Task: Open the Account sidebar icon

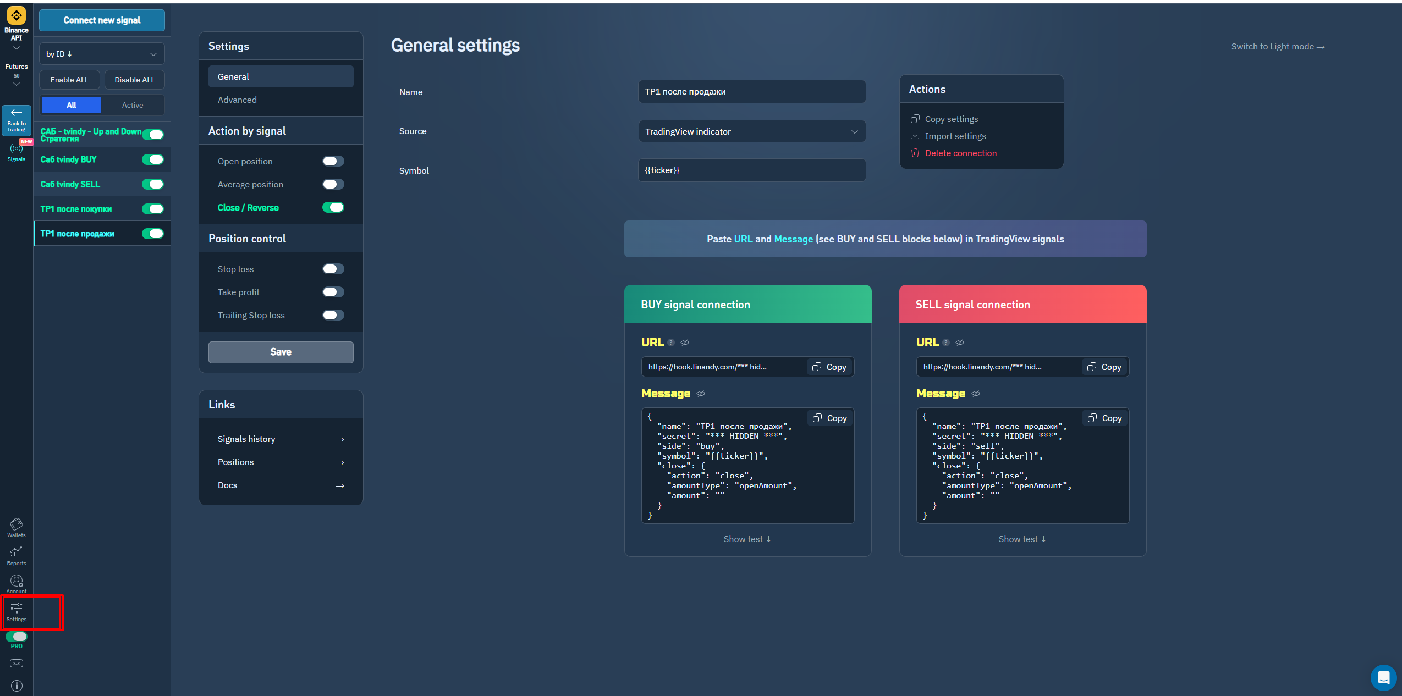Action: click(17, 581)
